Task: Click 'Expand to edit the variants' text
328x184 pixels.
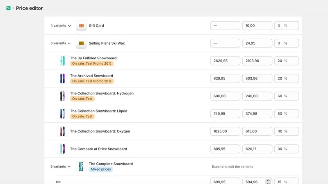Action: point(232,166)
